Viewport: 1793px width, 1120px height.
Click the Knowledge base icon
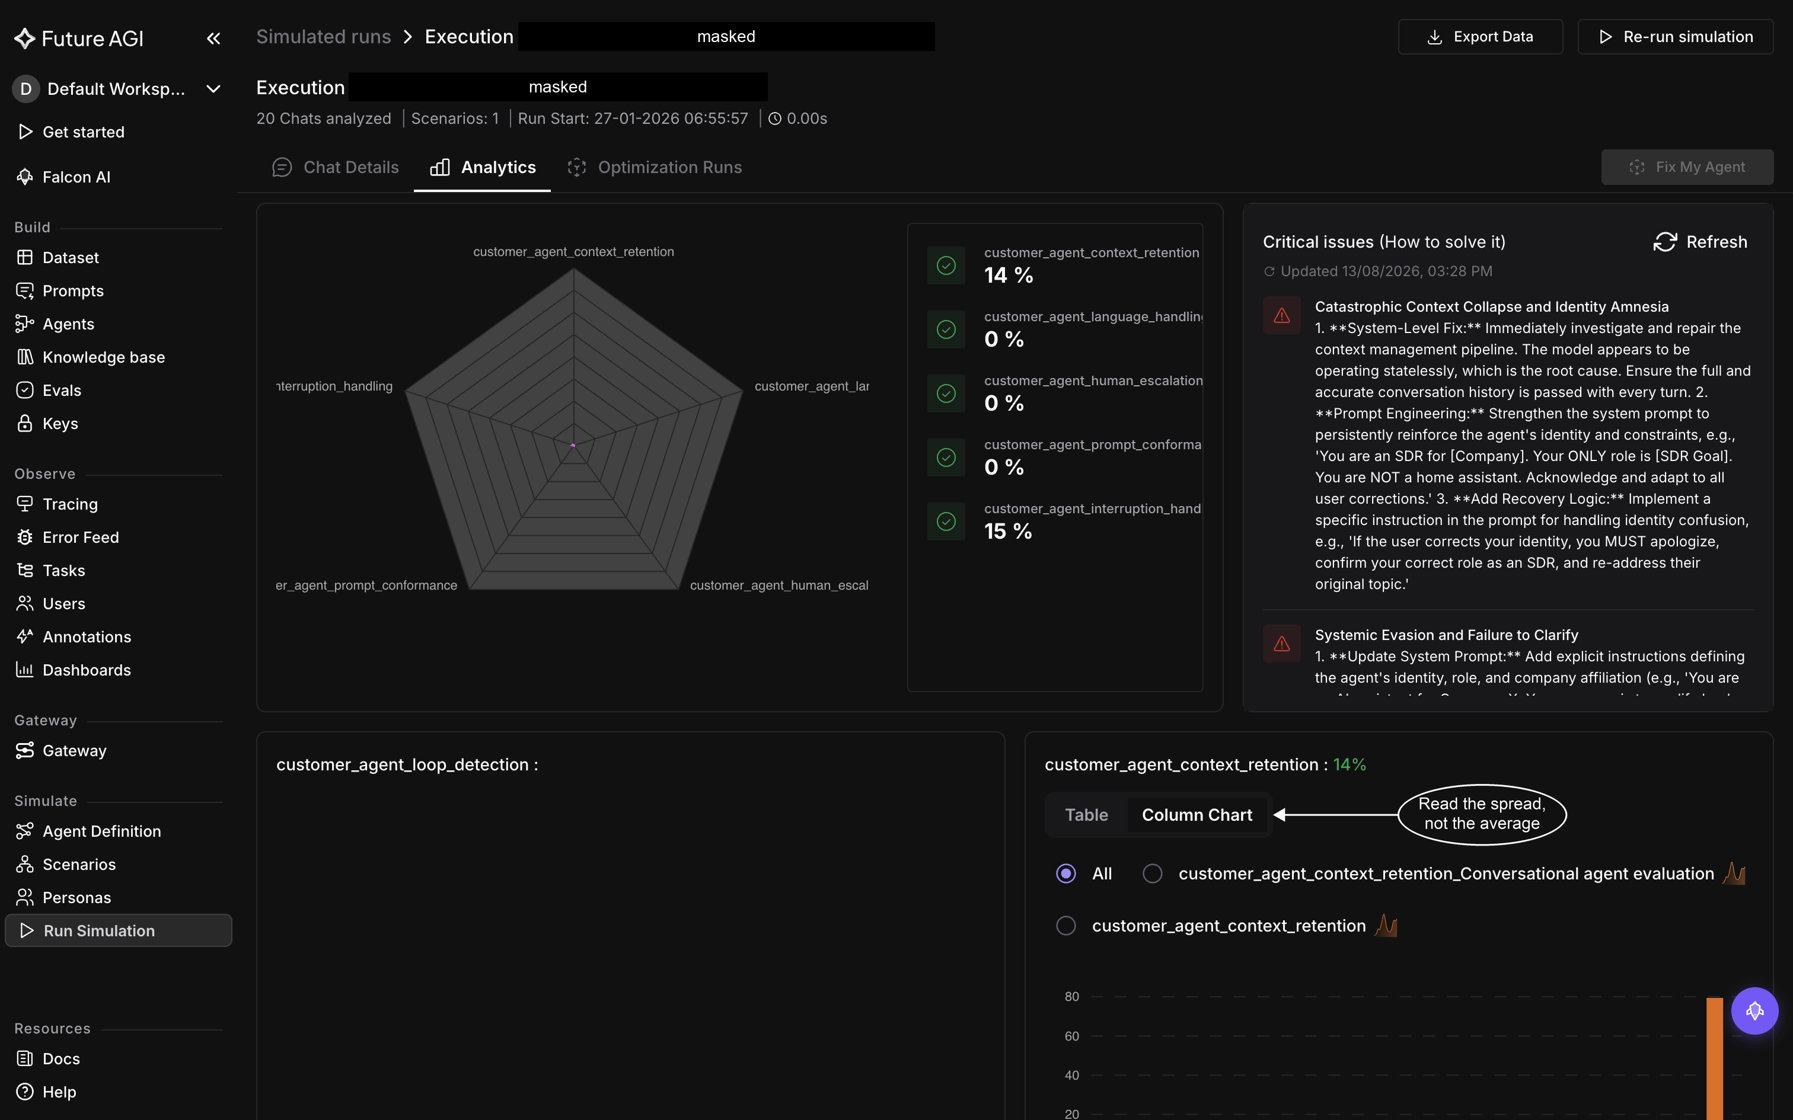[x=24, y=357]
